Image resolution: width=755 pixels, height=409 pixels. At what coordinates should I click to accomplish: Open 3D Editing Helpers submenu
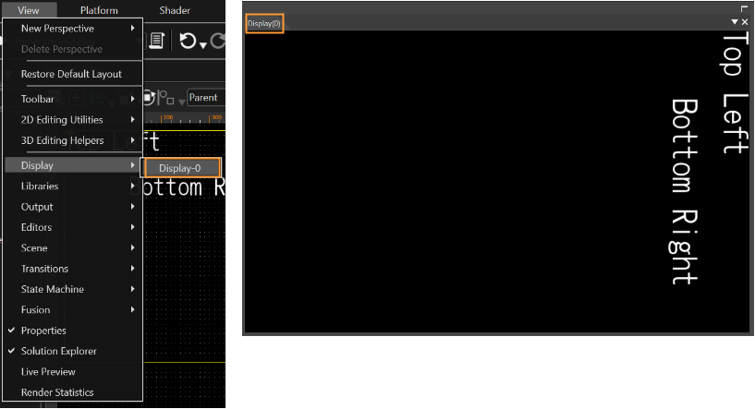tap(73, 140)
